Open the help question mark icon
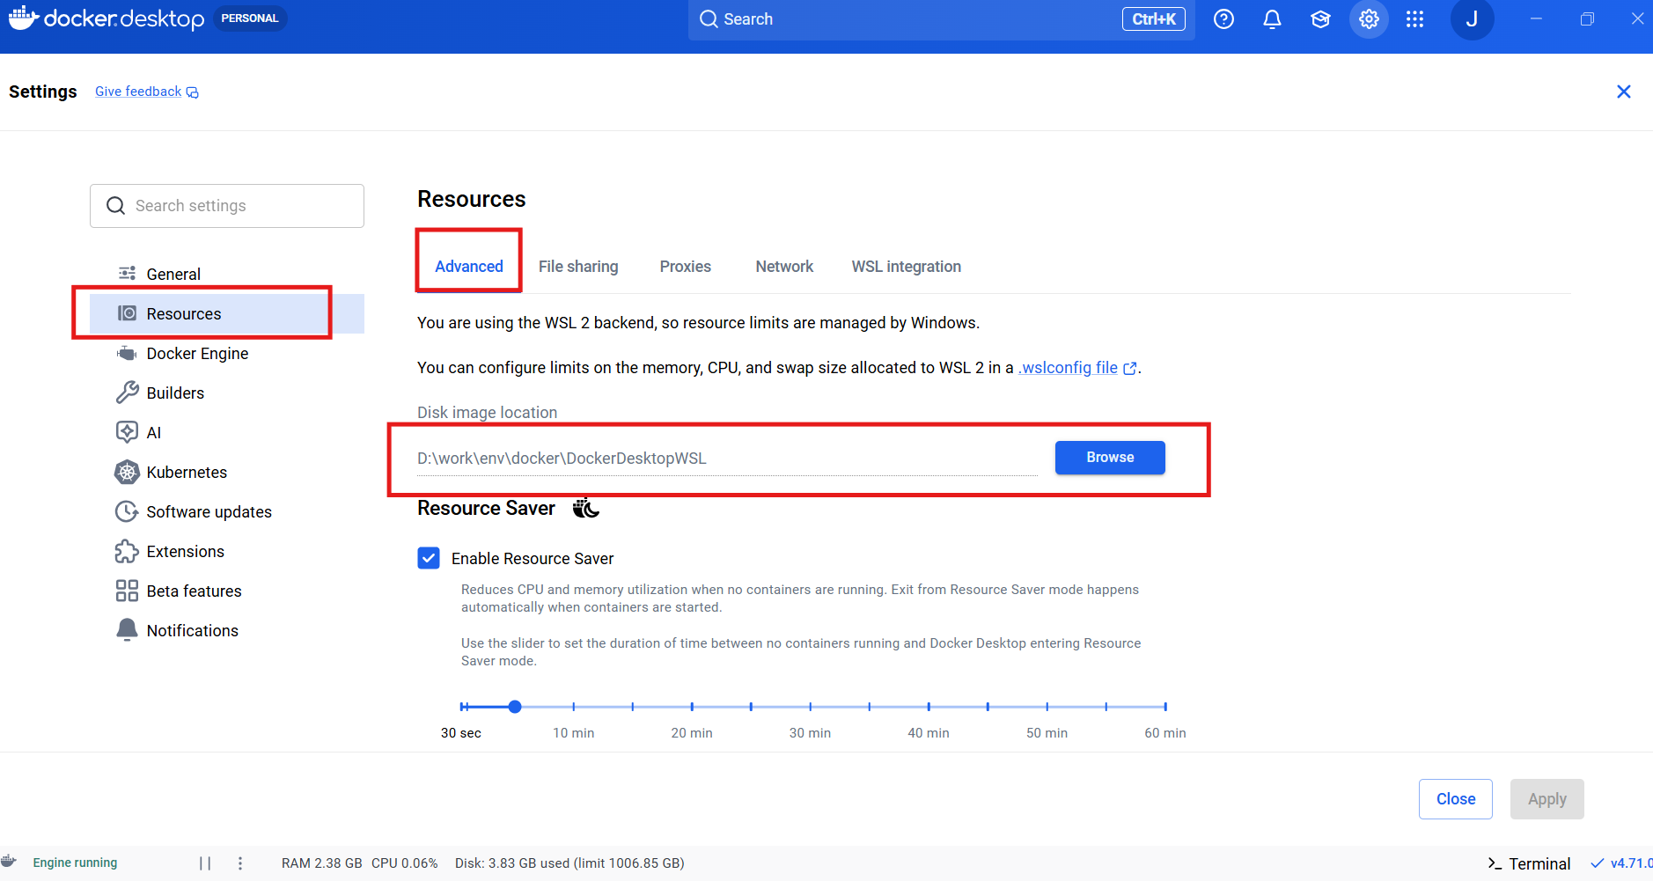 1223,19
